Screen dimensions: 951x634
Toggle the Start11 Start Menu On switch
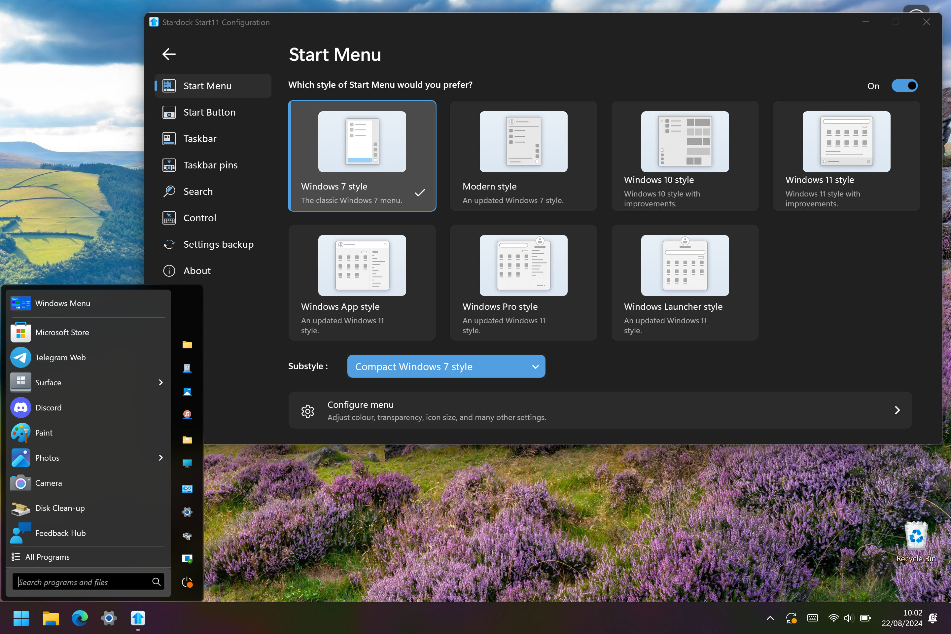(904, 86)
